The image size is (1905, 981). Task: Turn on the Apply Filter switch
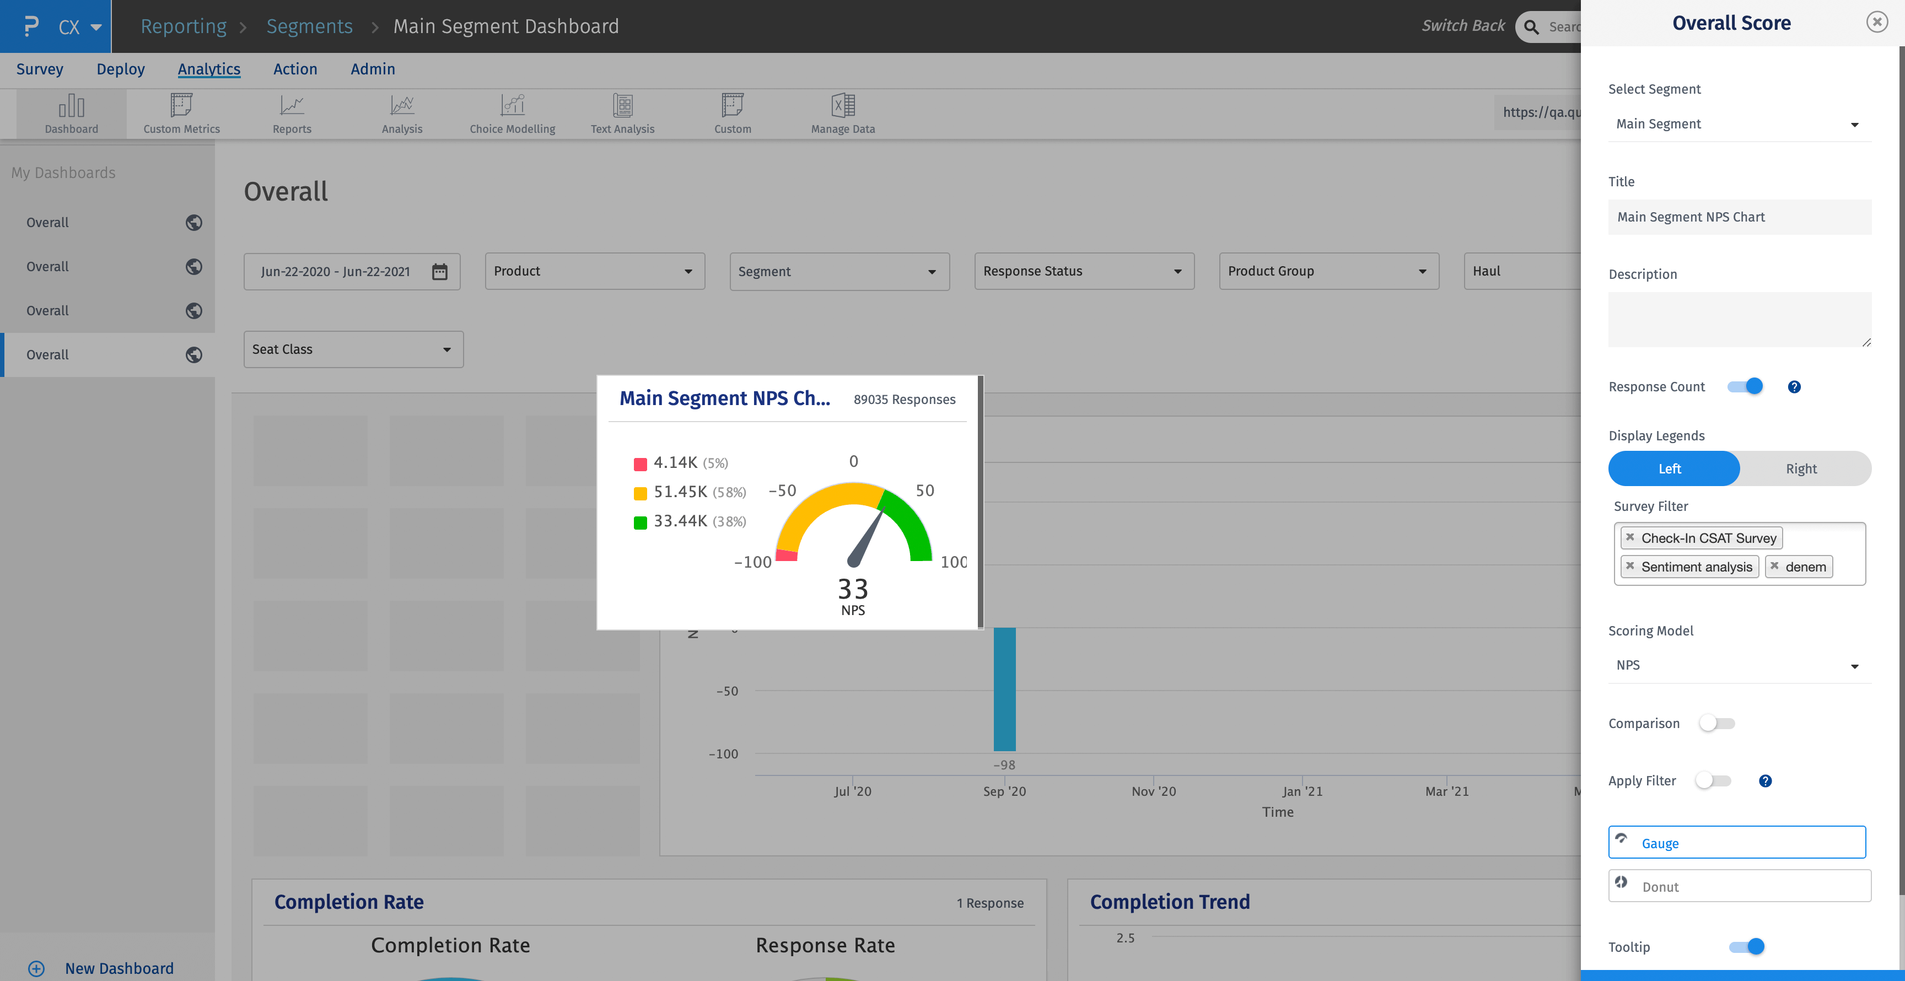click(x=1713, y=780)
